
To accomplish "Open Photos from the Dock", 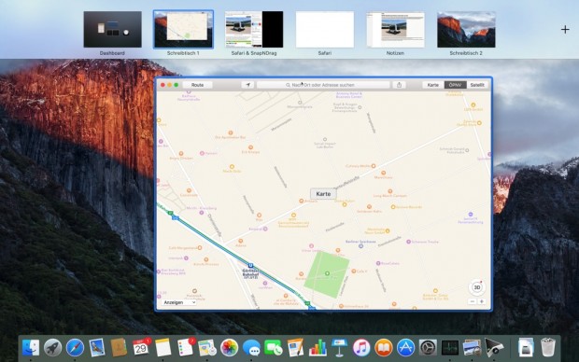I will [x=230, y=348].
